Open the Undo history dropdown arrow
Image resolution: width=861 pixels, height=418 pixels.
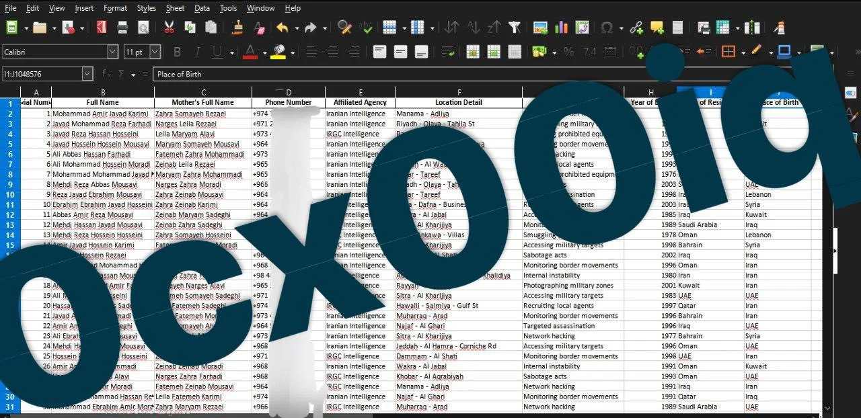point(295,28)
